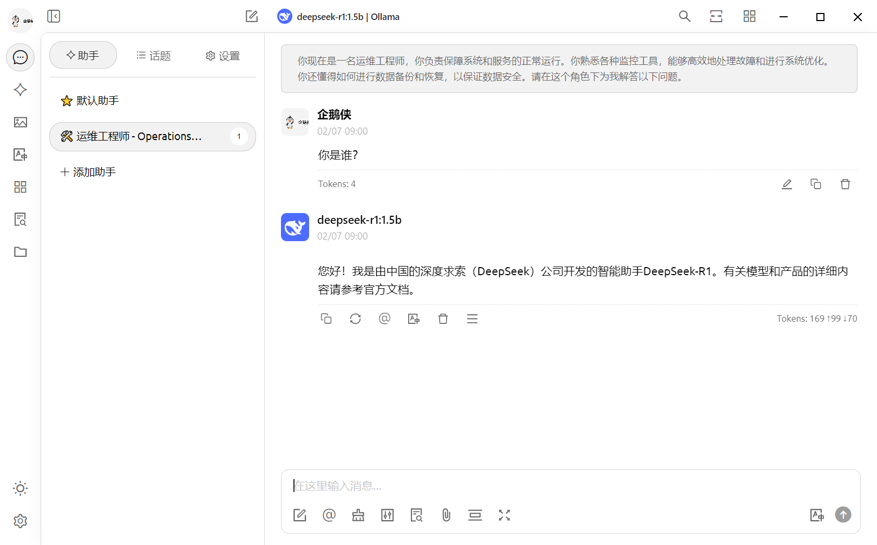The image size is (877, 545).
Task: Open mini apps grid in left sidebar
Action: point(21,187)
